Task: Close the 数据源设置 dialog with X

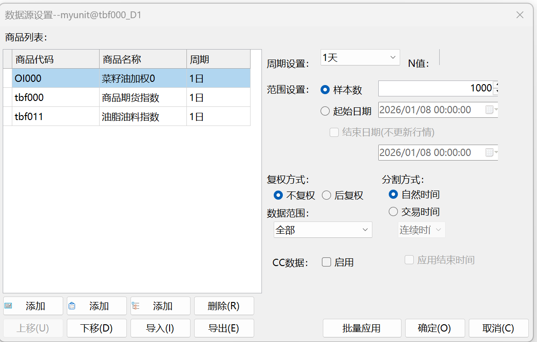Action: [520, 15]
